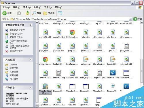Open the 文件(F) menu
144x108 pixels.
coord(6,7)
